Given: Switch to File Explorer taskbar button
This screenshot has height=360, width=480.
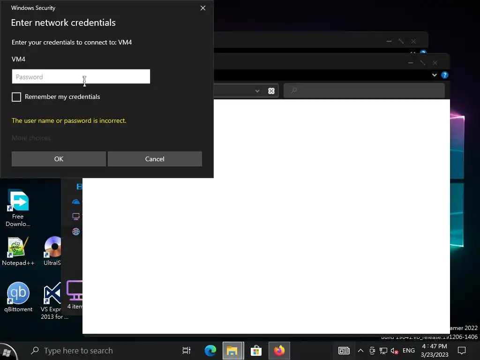Looking at the screenshot, I should pyautogui.click(x=232, y=351).
